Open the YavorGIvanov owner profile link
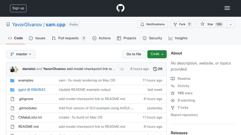Image resolution: width=241 pixels, height=135 pixels. (x=27, y=24)
